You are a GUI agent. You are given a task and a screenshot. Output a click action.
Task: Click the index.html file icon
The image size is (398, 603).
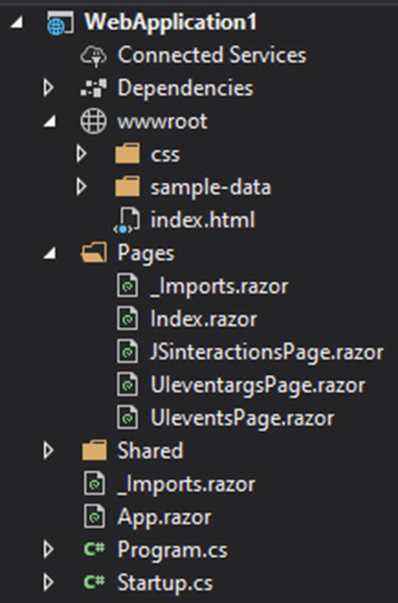(x=127, y=220)
